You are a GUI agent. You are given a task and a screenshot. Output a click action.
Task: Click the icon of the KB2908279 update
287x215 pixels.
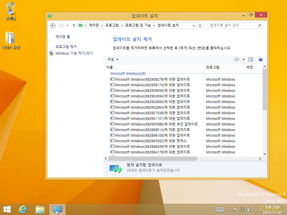pos(112,79)
